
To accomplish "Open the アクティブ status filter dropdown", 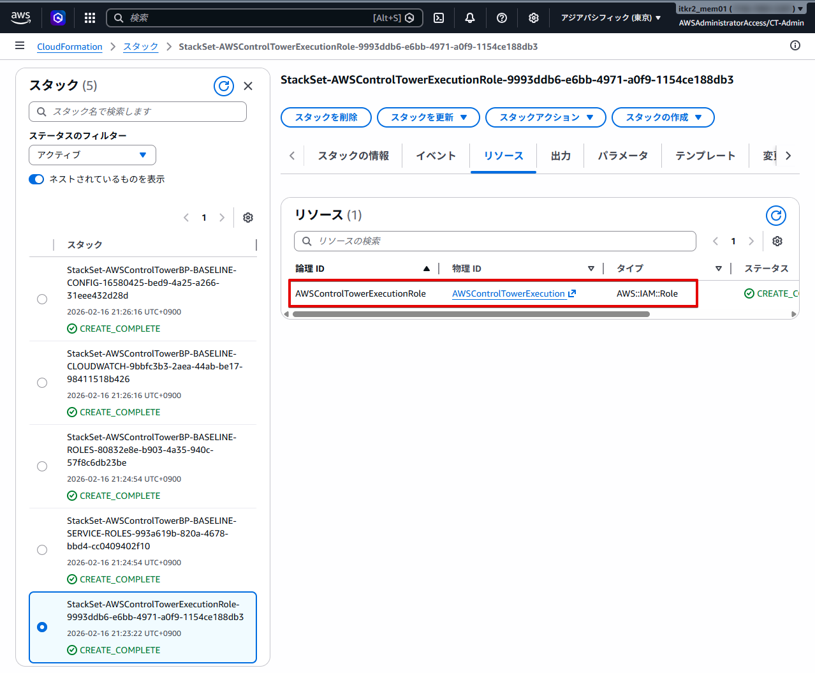I will pos(92,155).
